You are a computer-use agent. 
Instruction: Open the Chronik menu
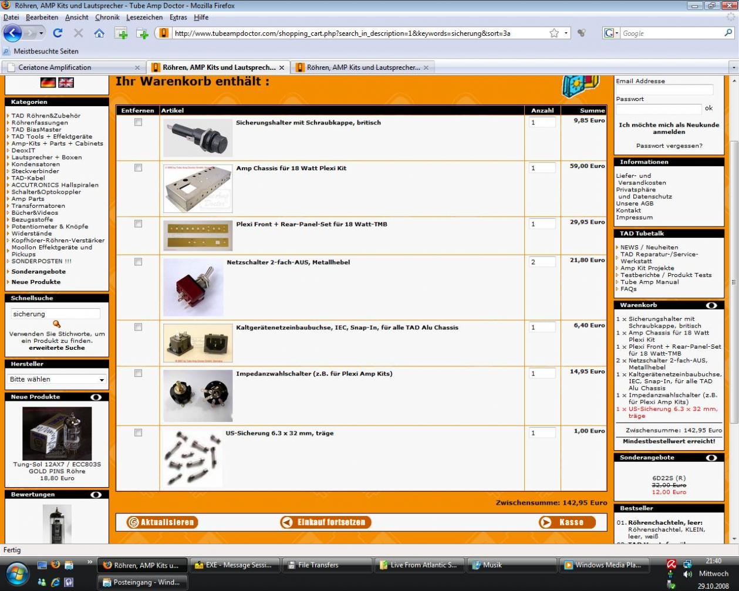point(107,18)
